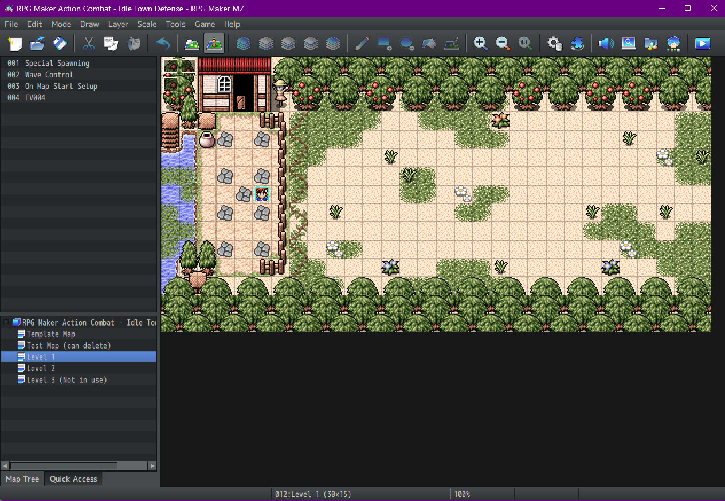The height and width of the screenshot is (501, 725).
Task: Click the Paste clipboard icon
Action: [x=134, y=44]
